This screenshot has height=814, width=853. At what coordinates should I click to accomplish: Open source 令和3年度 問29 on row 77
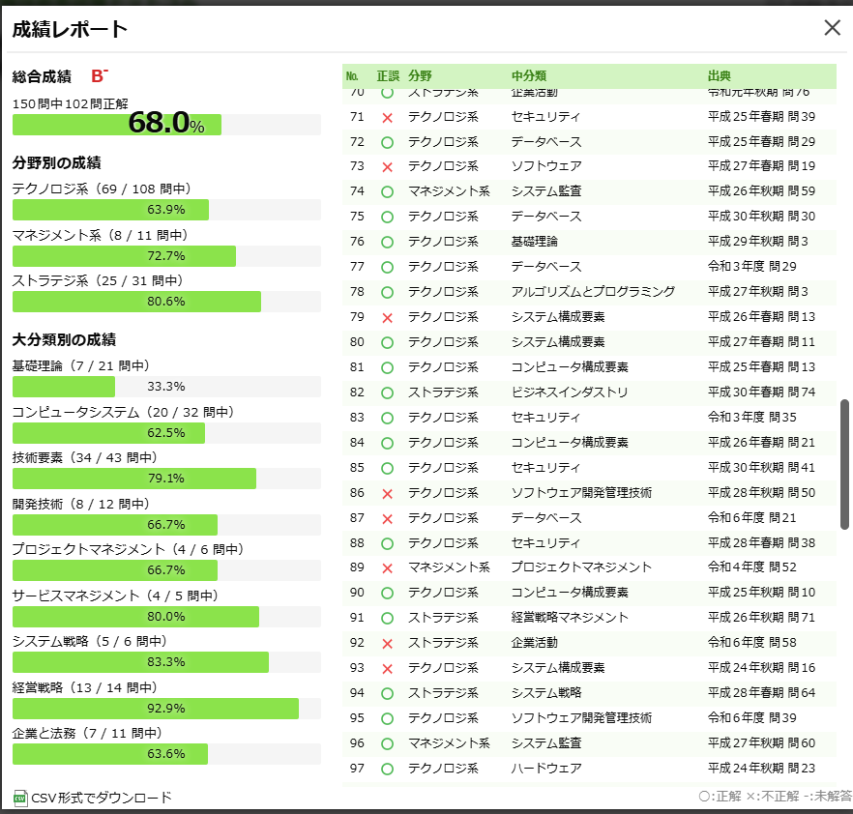751,267
